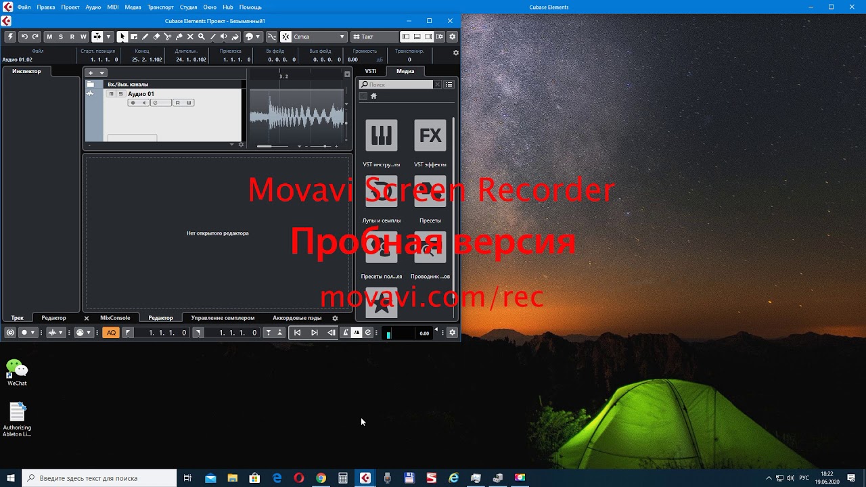Click the Redo arrow
This screenshot has height=487, width=866.
pos(35,37)
